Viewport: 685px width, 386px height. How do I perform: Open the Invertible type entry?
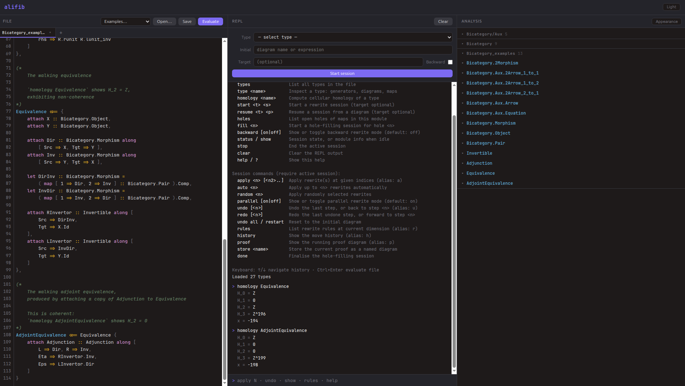(x=479, y=153)
